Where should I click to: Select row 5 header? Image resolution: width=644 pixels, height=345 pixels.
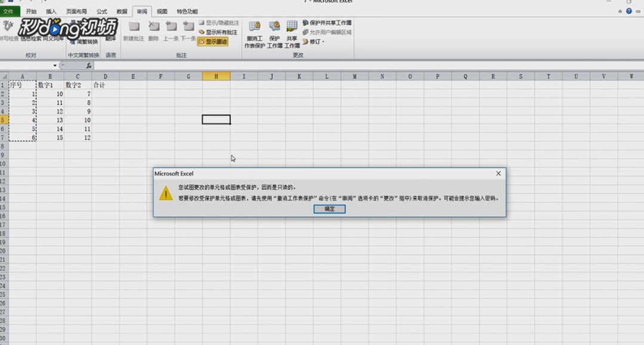point(4,120)
